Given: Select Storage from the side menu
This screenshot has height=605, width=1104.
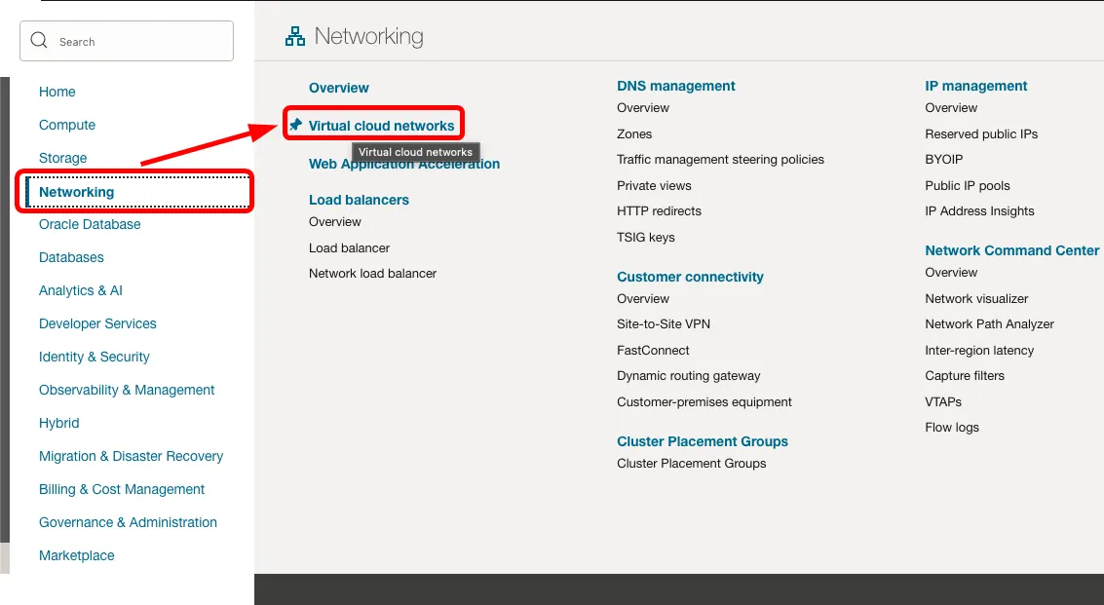Looking at the screenshot, I should (x=62, y=158).
